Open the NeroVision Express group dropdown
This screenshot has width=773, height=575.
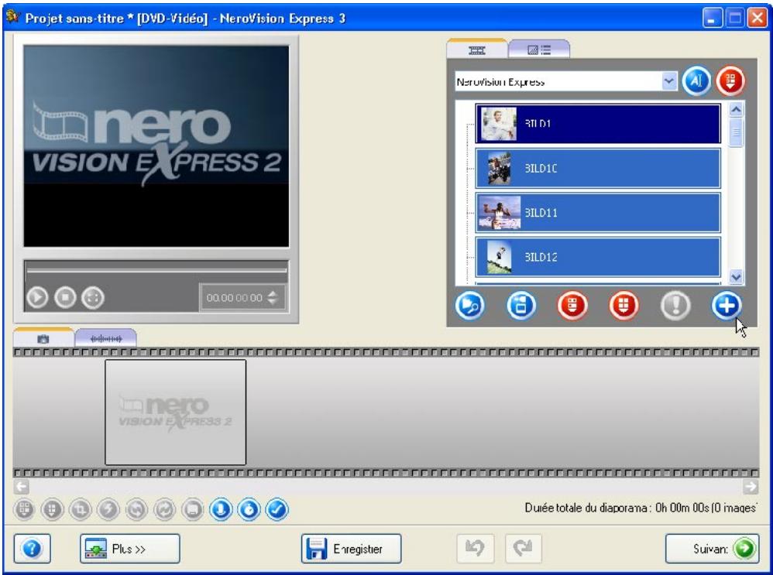coord(668,81)
